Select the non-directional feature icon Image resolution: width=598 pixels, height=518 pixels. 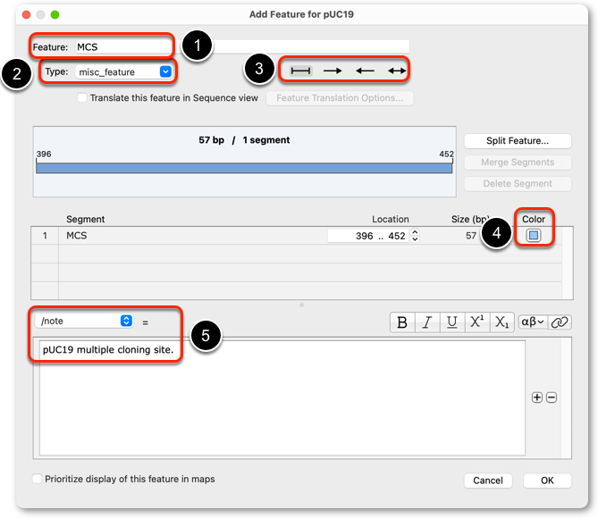click(300, 71)
